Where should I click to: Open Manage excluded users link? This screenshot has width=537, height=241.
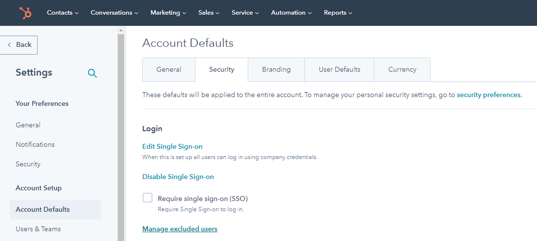point(179,229)
